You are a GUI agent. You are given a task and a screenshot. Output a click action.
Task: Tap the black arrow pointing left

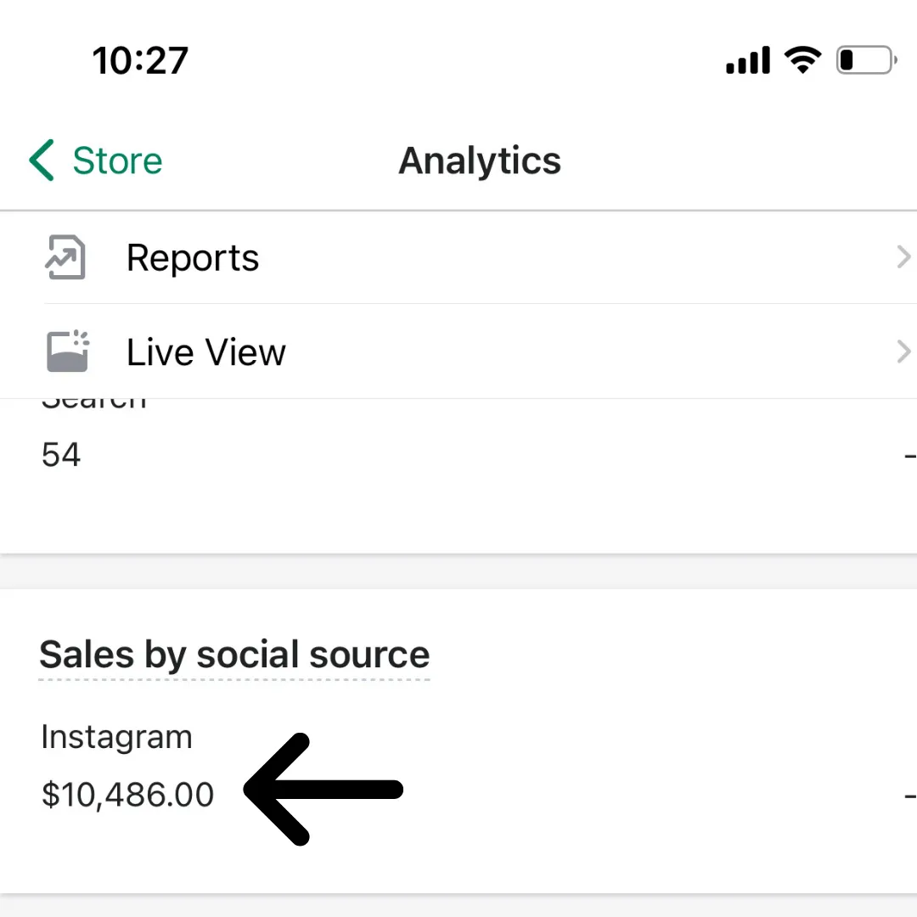(323, 790)
